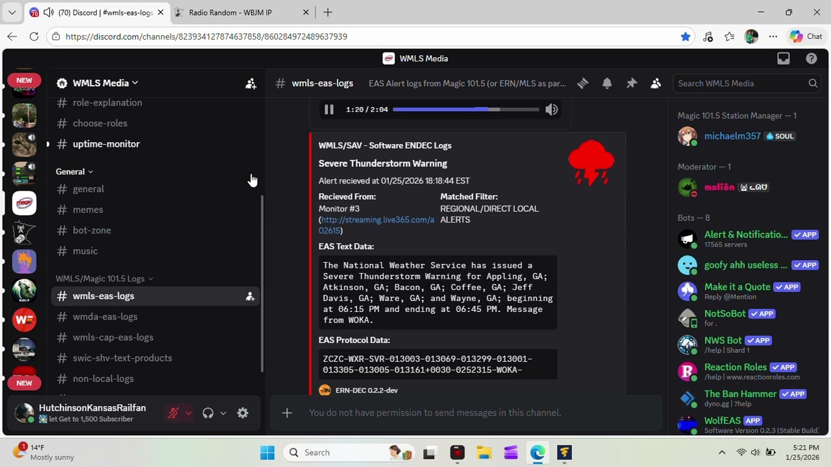Screen dimensions: 831x467
Task: Open headphone output options arrow
Action: coord(223,413)
